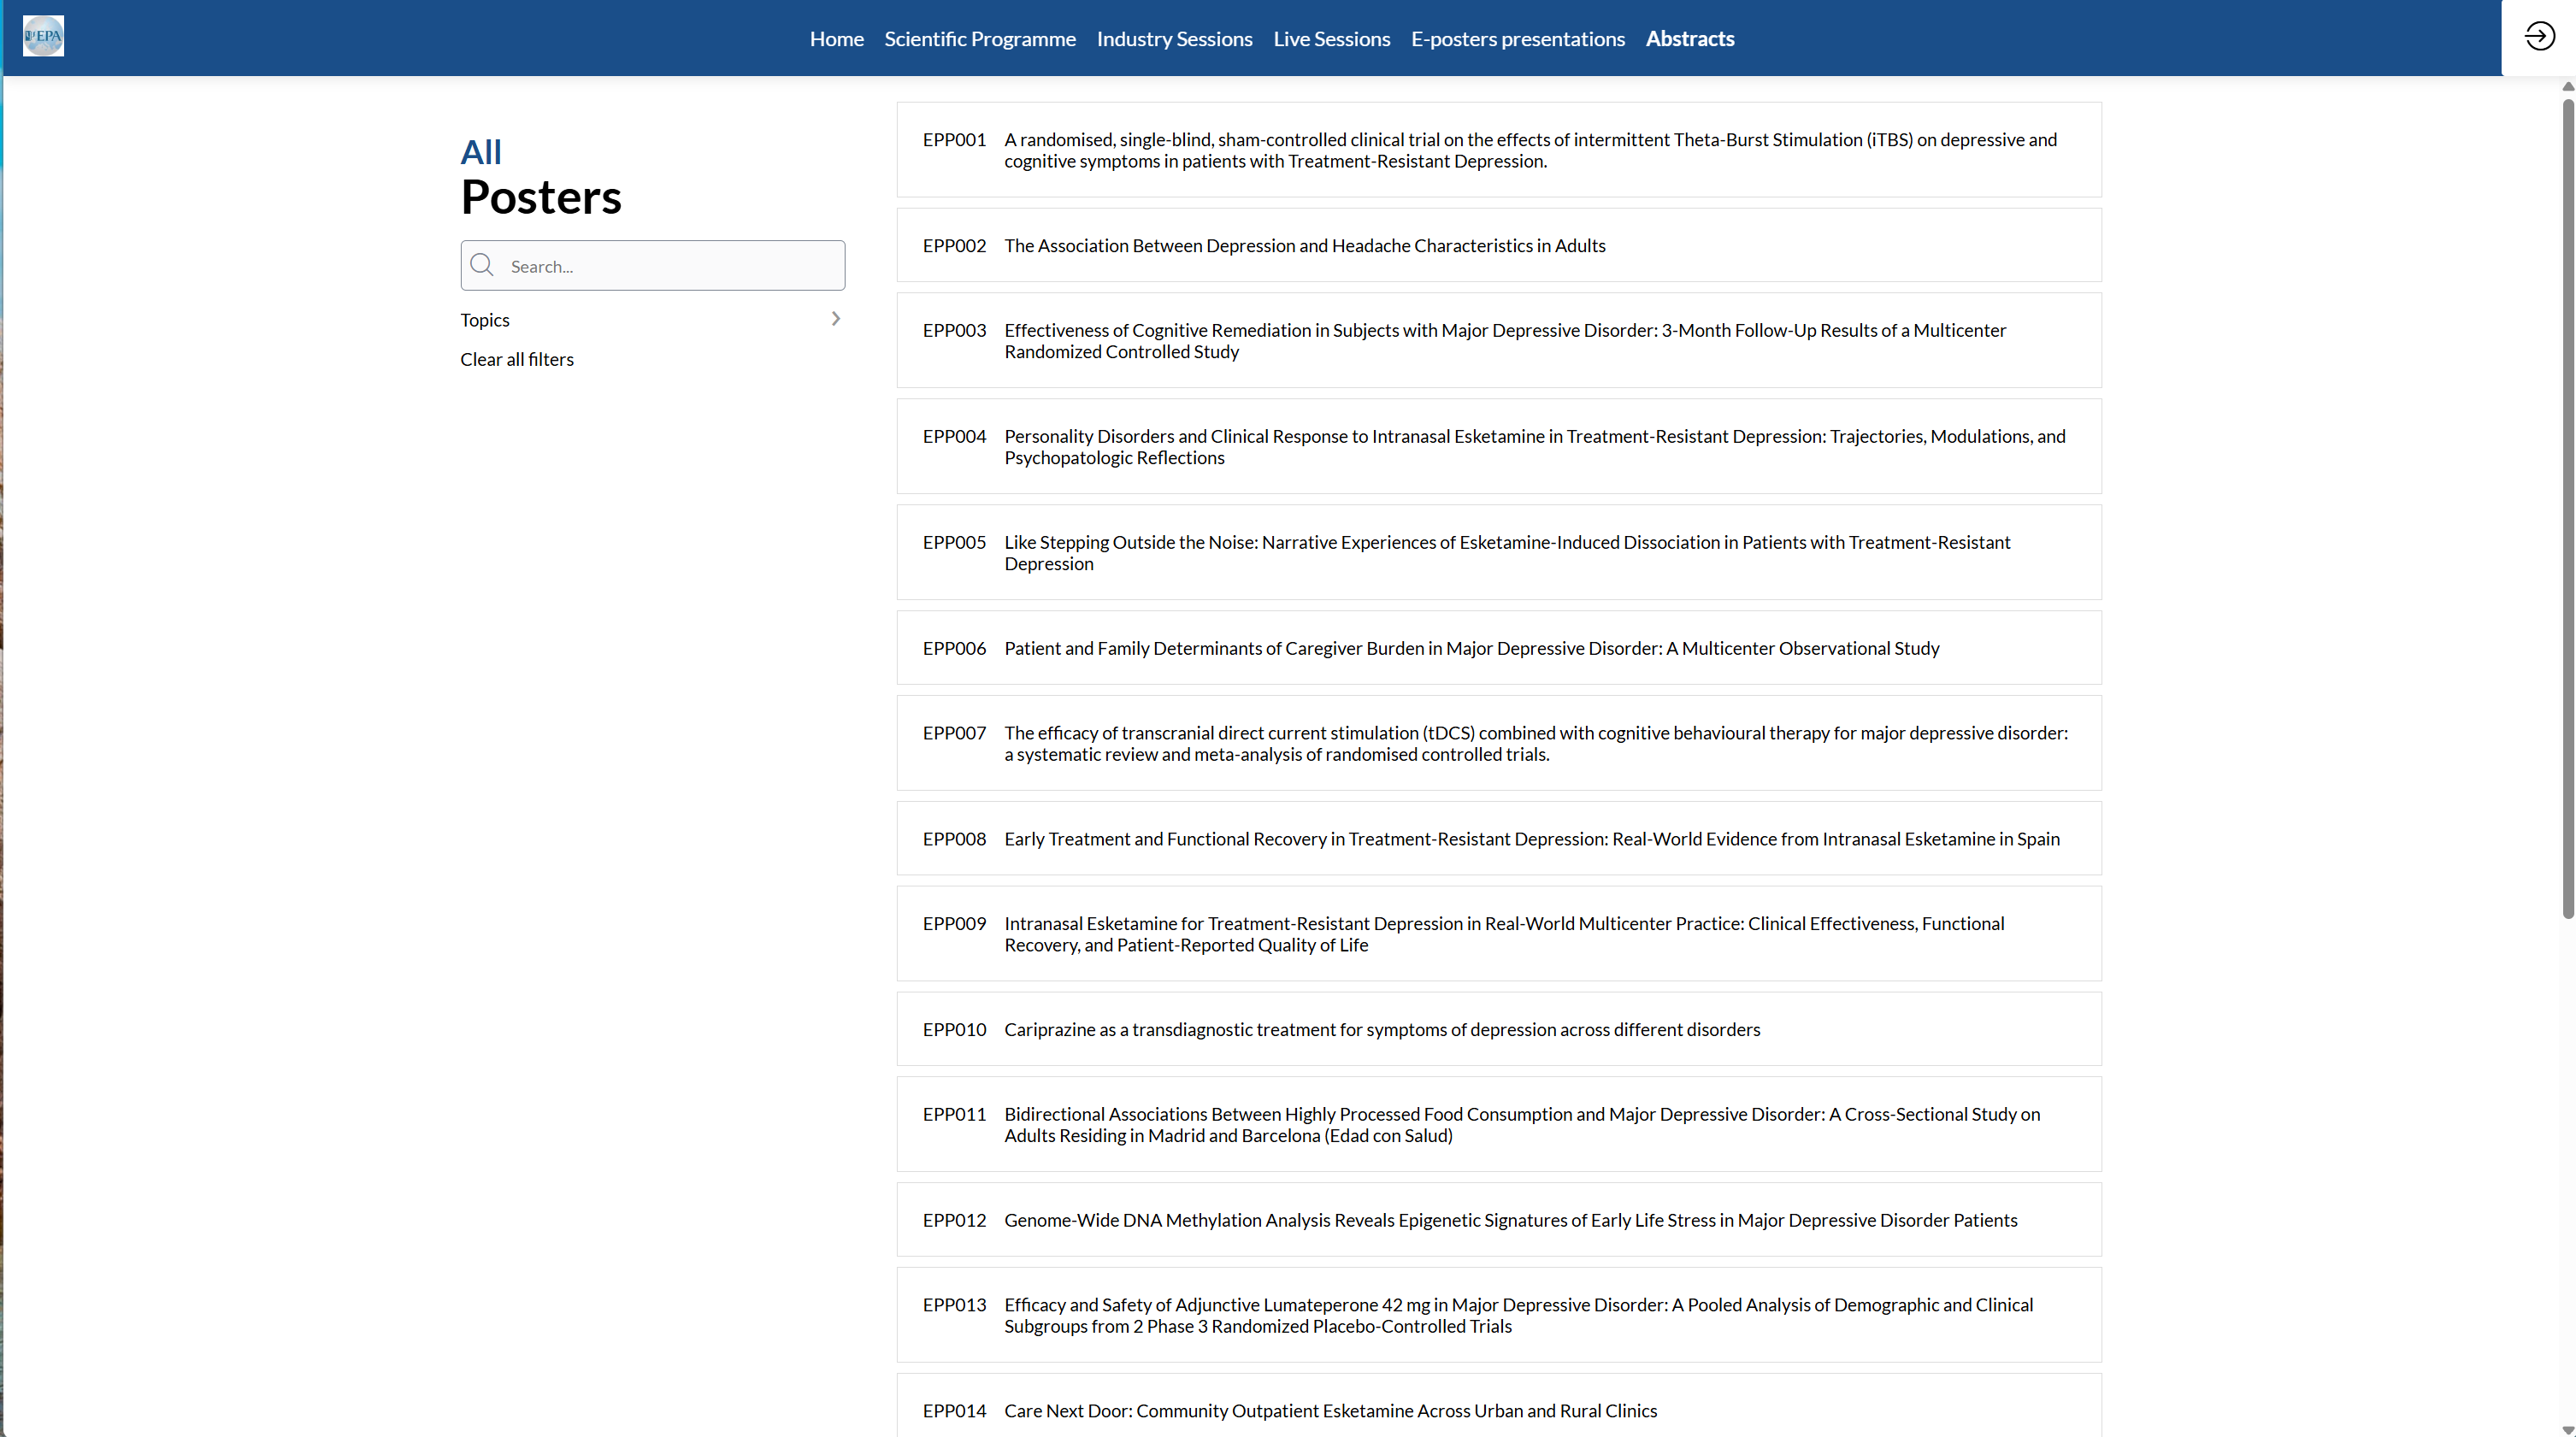Select the Abstracts nav item
The width and height of the screenshot is (2576, 1437).
[1689, 39]
